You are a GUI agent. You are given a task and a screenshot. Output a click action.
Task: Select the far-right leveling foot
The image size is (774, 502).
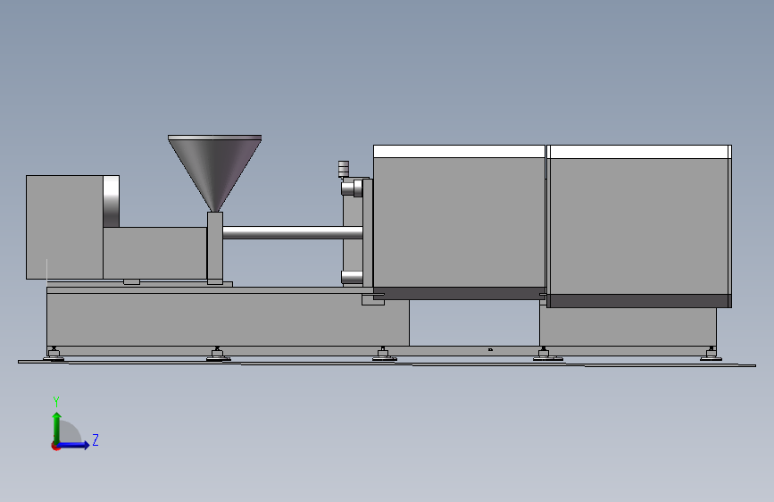(x=711, y=354)
